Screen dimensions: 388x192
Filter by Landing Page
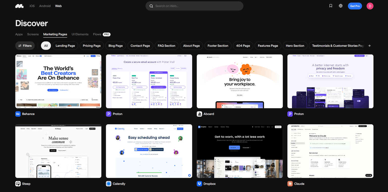click(65, 46)
